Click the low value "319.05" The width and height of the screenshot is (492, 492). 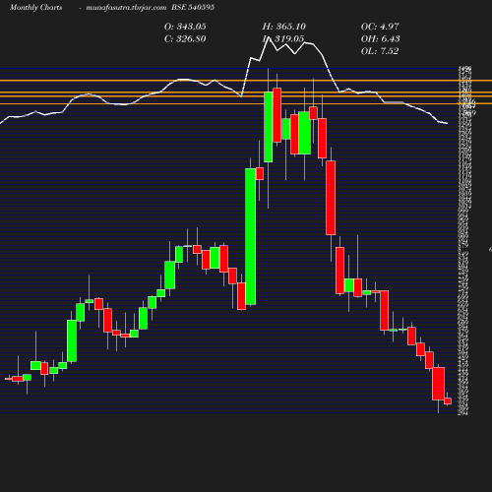pos(289,39)
